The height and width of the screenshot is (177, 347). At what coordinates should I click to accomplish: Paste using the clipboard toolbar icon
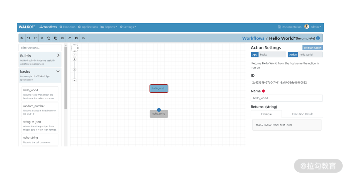click(55, 38)
